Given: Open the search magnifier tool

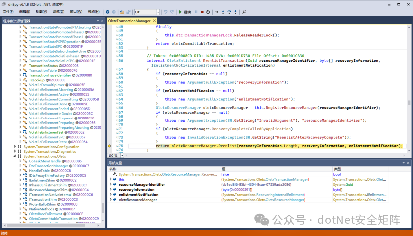Looking at the screenshot, I should (x=244, y=12).
